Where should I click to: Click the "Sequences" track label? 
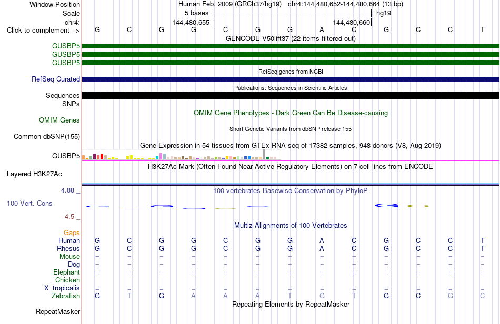click(x=63, y=96)
